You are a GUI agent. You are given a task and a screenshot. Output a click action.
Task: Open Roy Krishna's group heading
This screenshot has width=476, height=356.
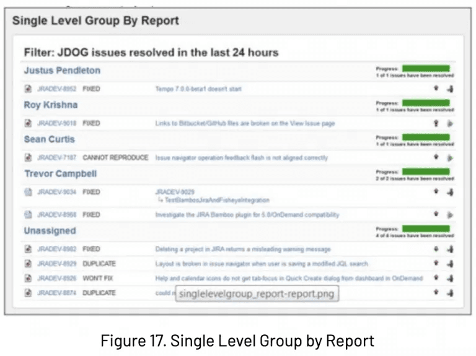pyautogui.click(x=51, y=105)
